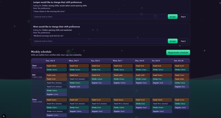Click Sunday Mid 'Food: Wren (shadow)'

(56, 83)
